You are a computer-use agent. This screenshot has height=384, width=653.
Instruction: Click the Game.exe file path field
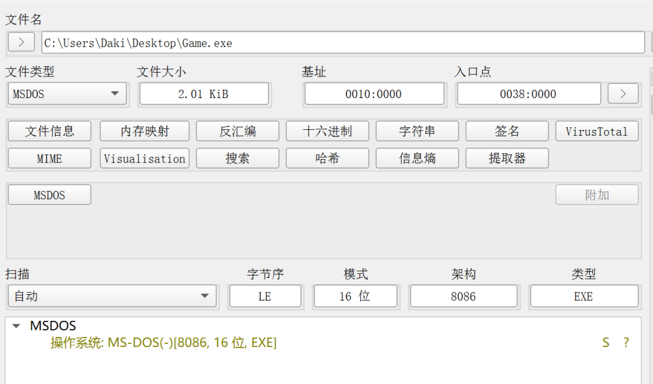(343, 43)
